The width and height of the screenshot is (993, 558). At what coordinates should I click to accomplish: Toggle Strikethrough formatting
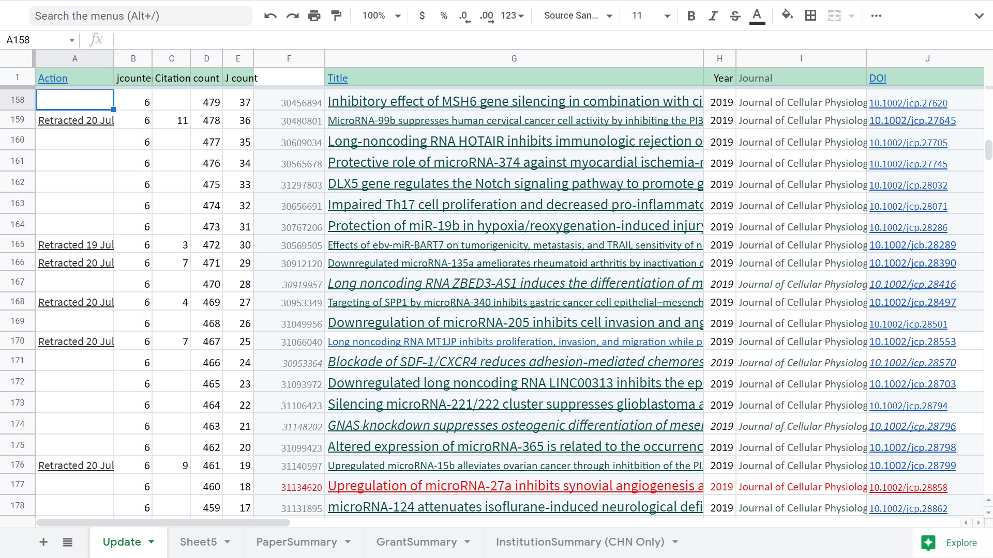[735, 16]
